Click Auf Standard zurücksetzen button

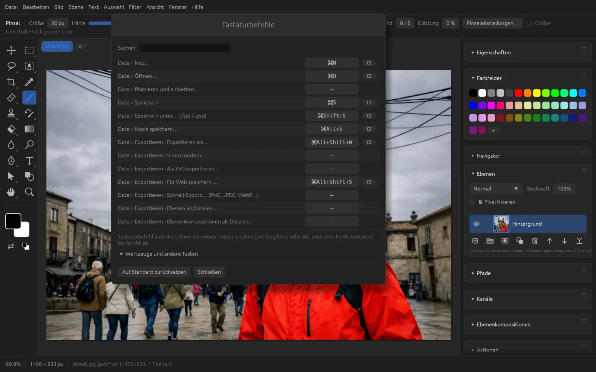154,272
